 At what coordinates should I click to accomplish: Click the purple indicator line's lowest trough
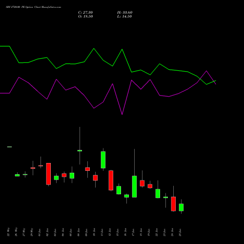pos(122,114)
